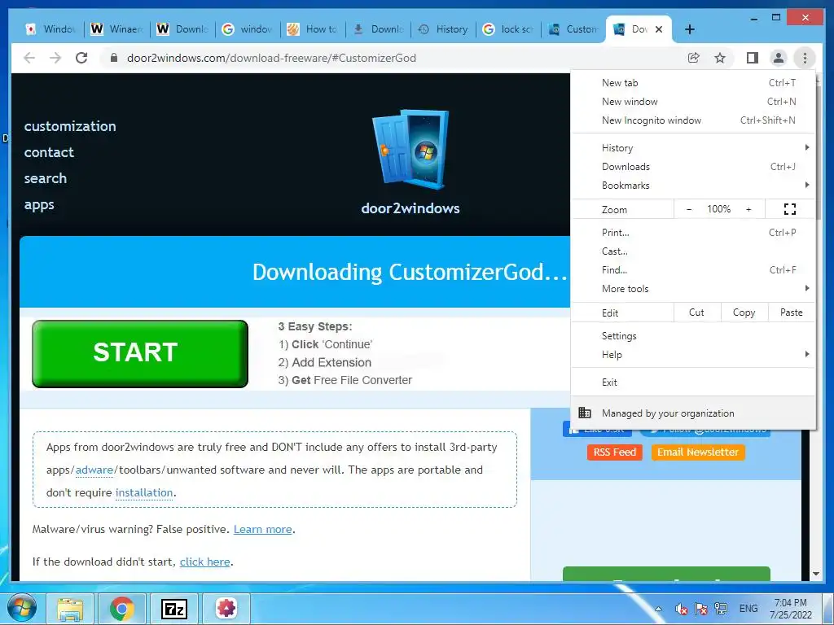The image size is (834, 625).
Task: Click the taskbar clock 7:04 PM
Action: 790,609
